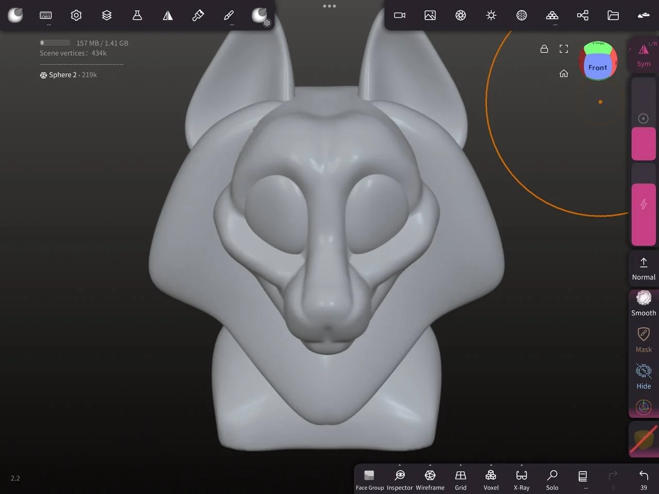Click the 2.2 version number

point(15,478)
